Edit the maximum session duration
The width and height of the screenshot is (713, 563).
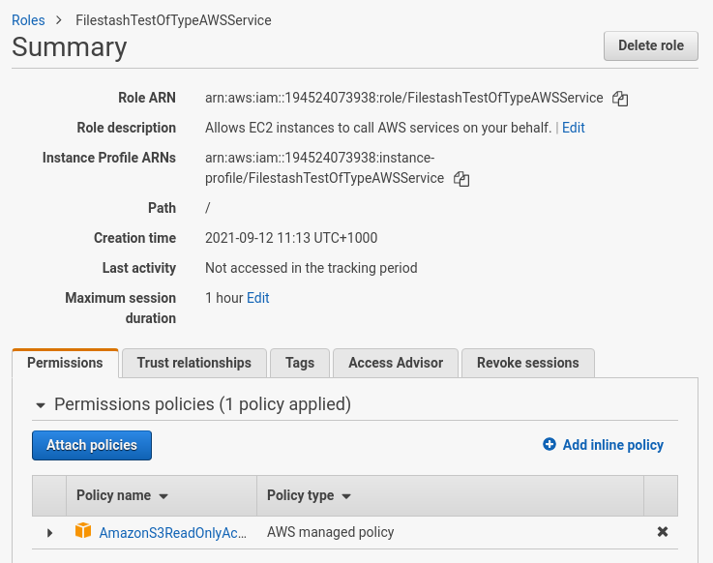(x=258, y=298)
